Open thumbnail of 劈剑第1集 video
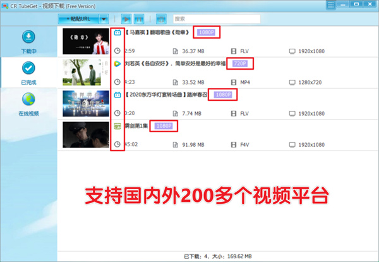Viewport: 379px width, 262px height. (x=86, y=135)
